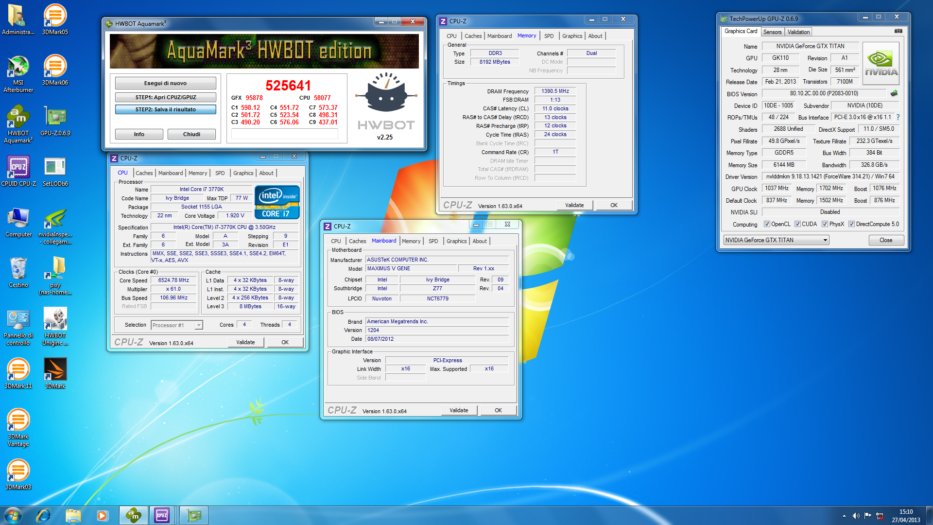The width and height of the screenshot is (933, 525).
Task: Click Validate in the Memory CPU-Z window
Action: (x=574, y=205)
